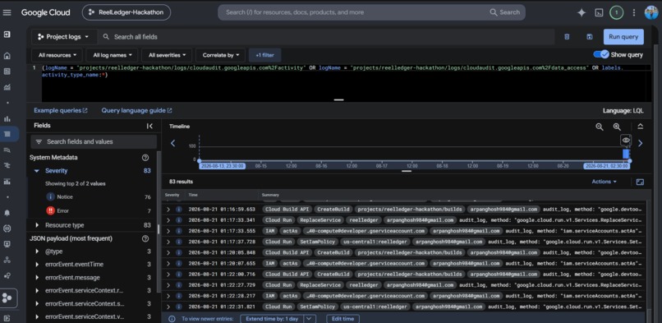The height and width of the screenshot is (323, 662).
Task: Click the blue histogram bar on timeline
Action: click(626, 154)
